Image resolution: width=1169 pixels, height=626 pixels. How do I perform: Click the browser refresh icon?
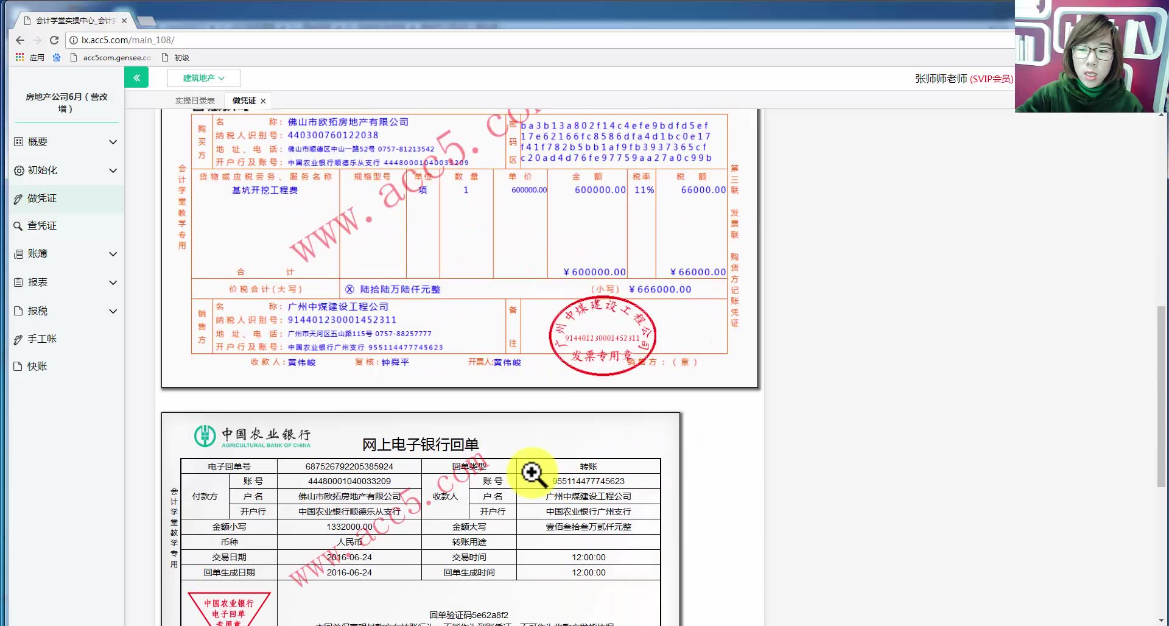pyautogui.click(x=54, y=40)
